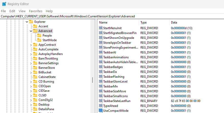Click the registry path address bar

[112, 16]
